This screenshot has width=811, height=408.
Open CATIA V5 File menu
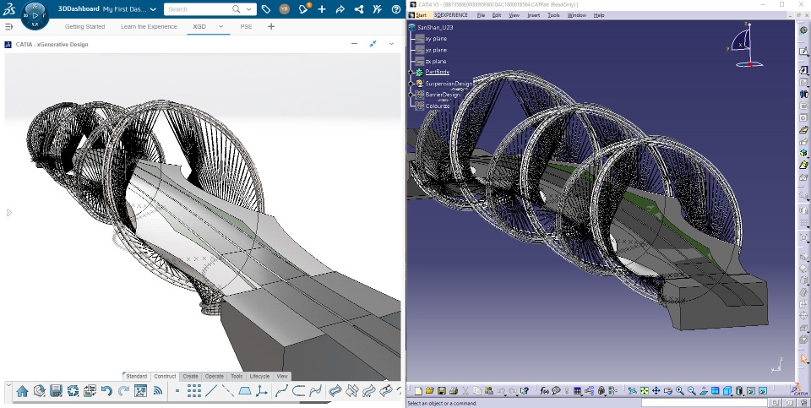[481, 15]
